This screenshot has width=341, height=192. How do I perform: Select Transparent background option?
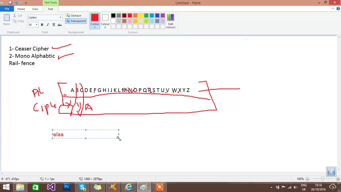pyautogui.click(x=76, y=21)
